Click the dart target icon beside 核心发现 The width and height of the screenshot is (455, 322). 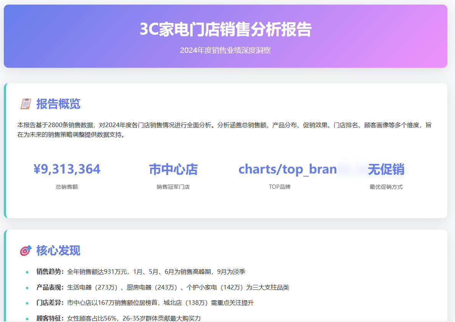click(25, 250)
